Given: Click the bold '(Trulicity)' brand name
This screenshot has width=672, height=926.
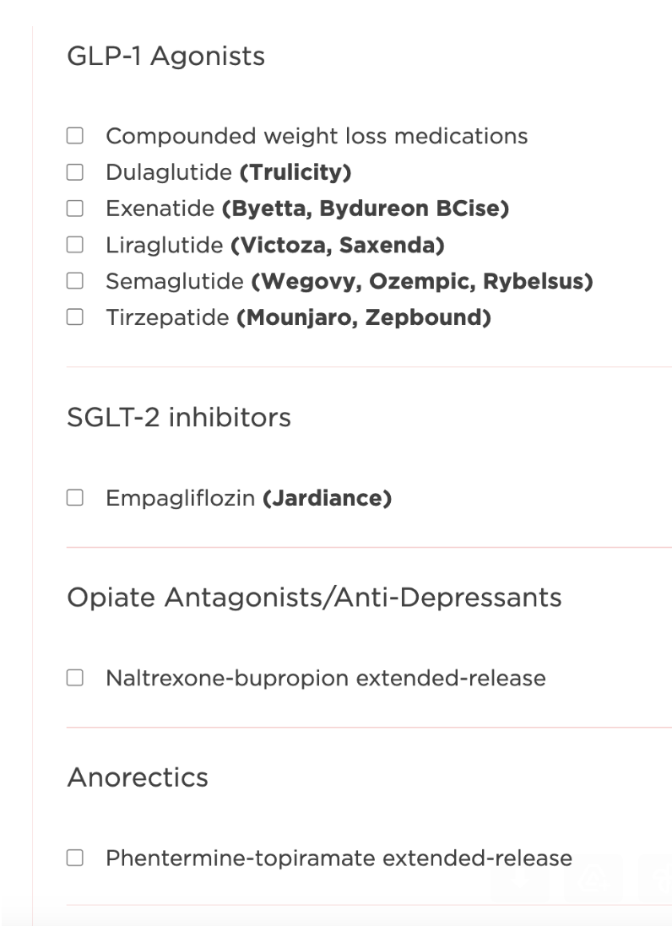Looking at the screenshot, I should (x=295, y=173).
